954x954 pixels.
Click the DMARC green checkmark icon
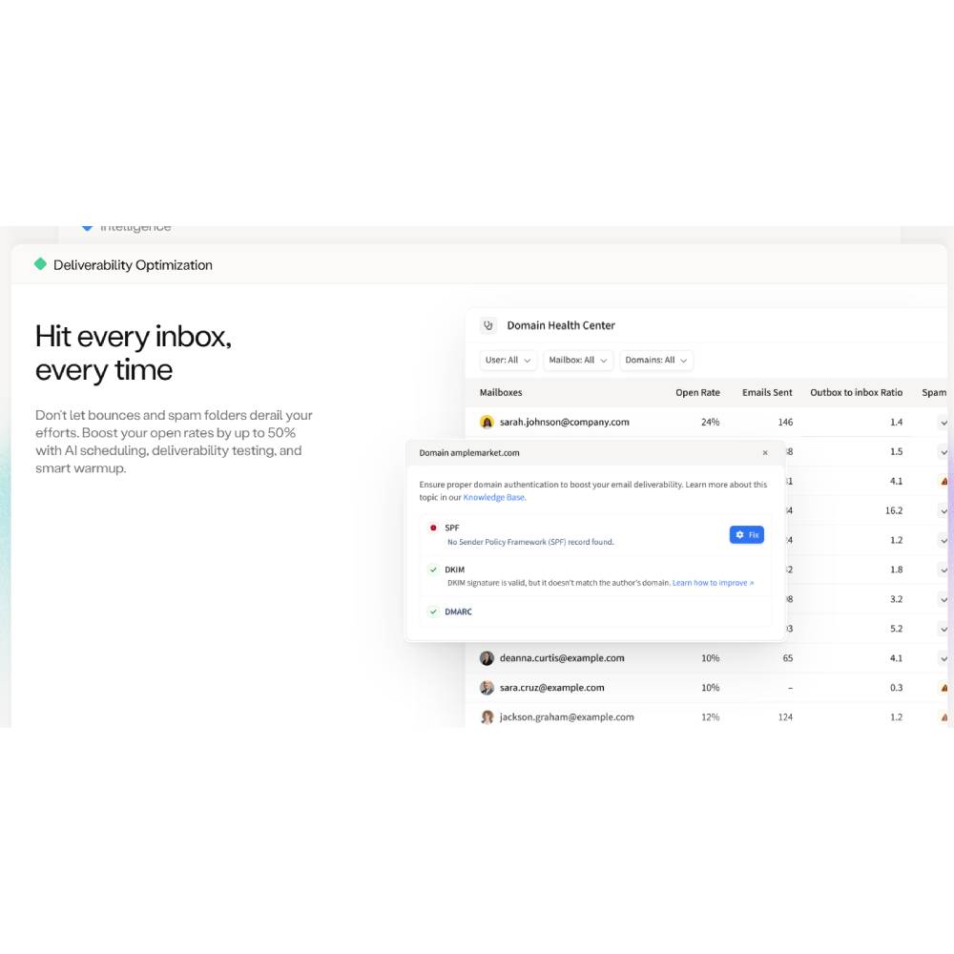432,612
